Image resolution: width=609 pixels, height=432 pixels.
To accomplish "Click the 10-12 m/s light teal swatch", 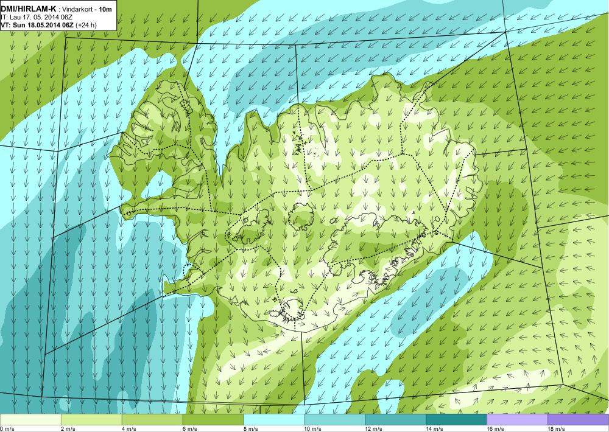I will coord(335,420).
